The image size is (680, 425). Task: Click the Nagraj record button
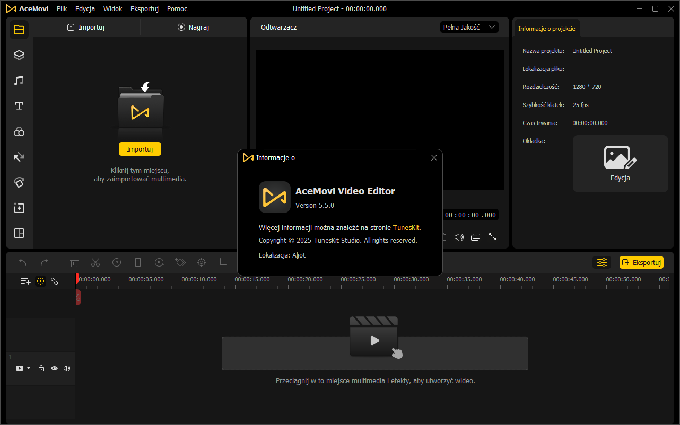click(194, 27)
